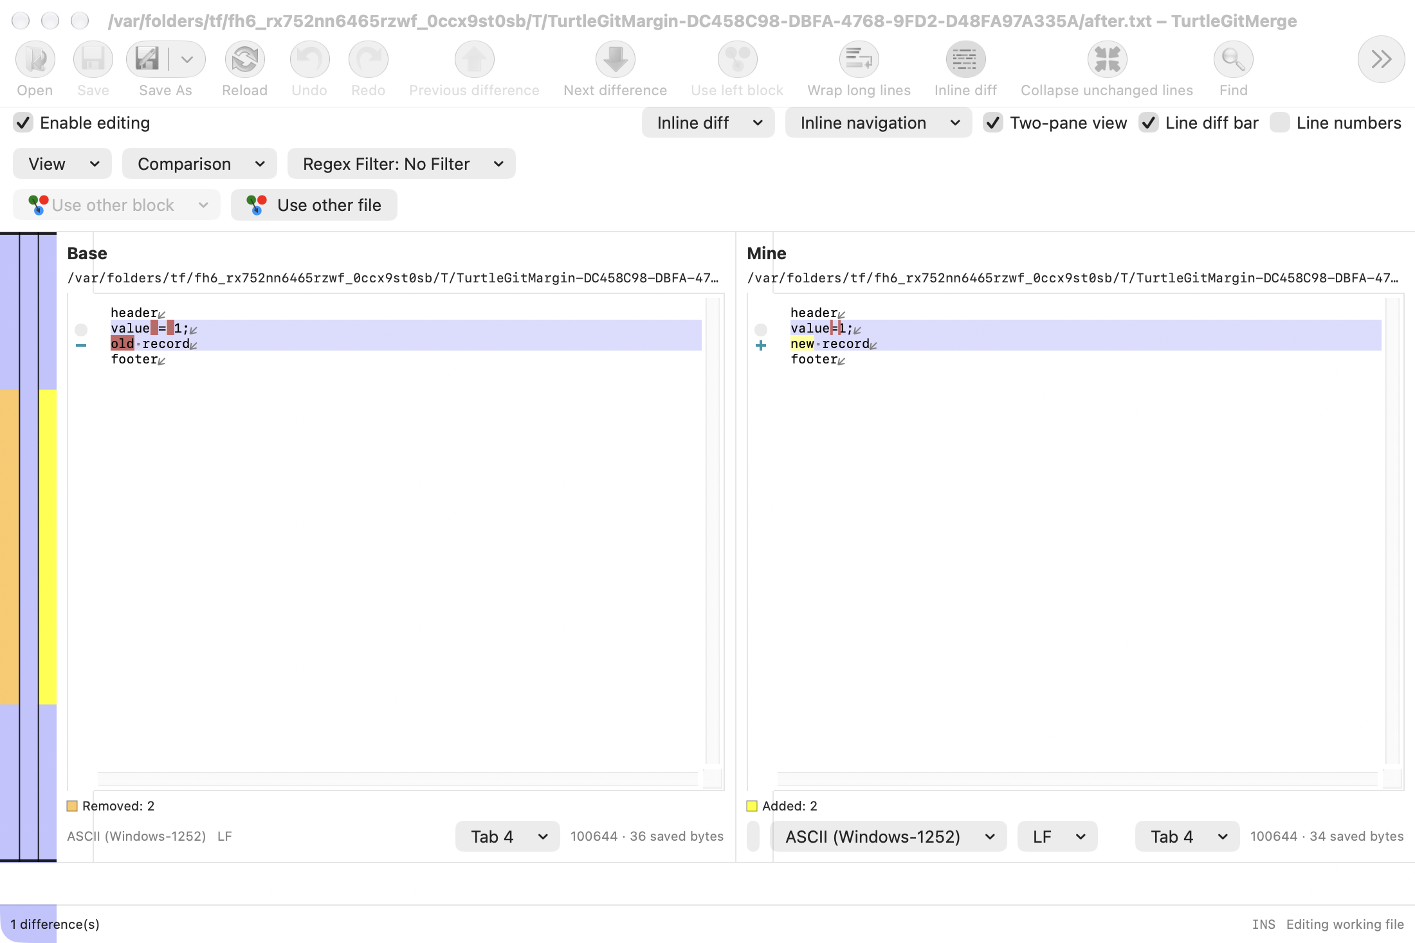Click the Reload toolbar icon
The width and height of the screenshot is (1415, 943).
click(245, 59)
